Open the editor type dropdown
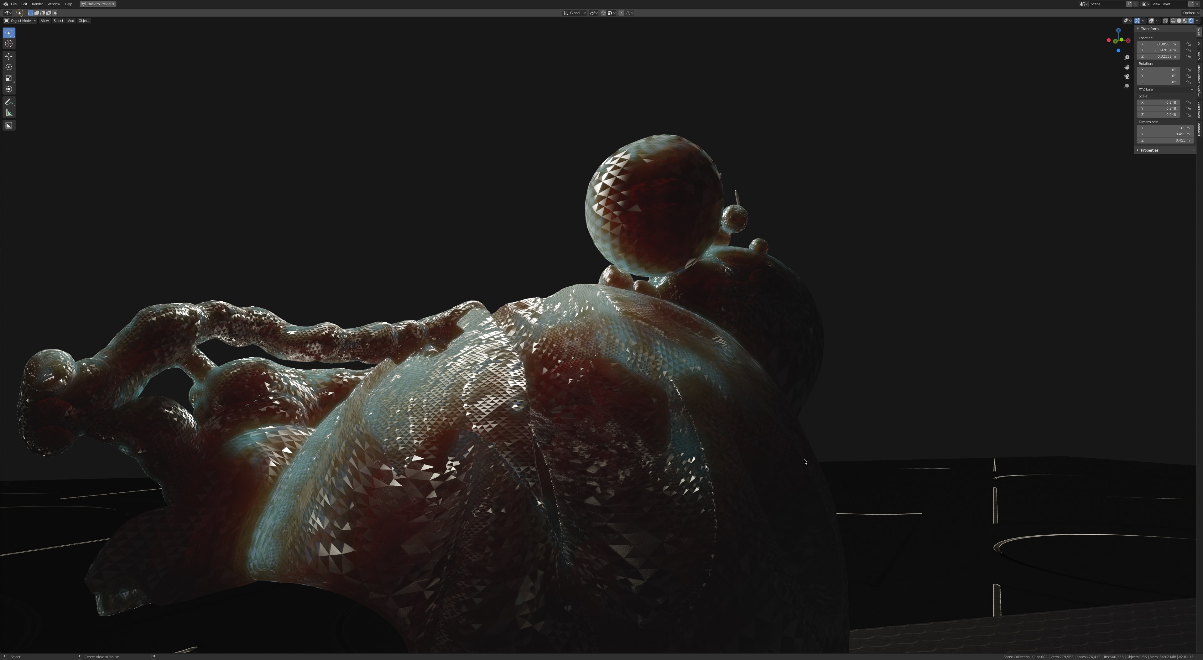 tap(8, 13)
